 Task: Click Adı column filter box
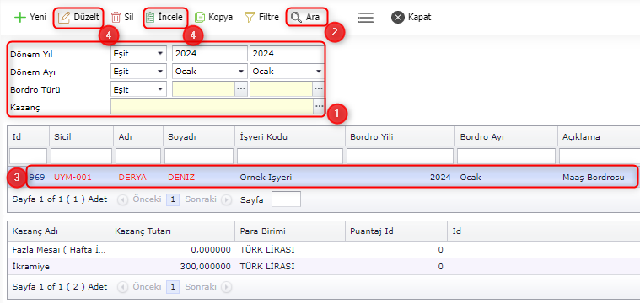point(138,156)
